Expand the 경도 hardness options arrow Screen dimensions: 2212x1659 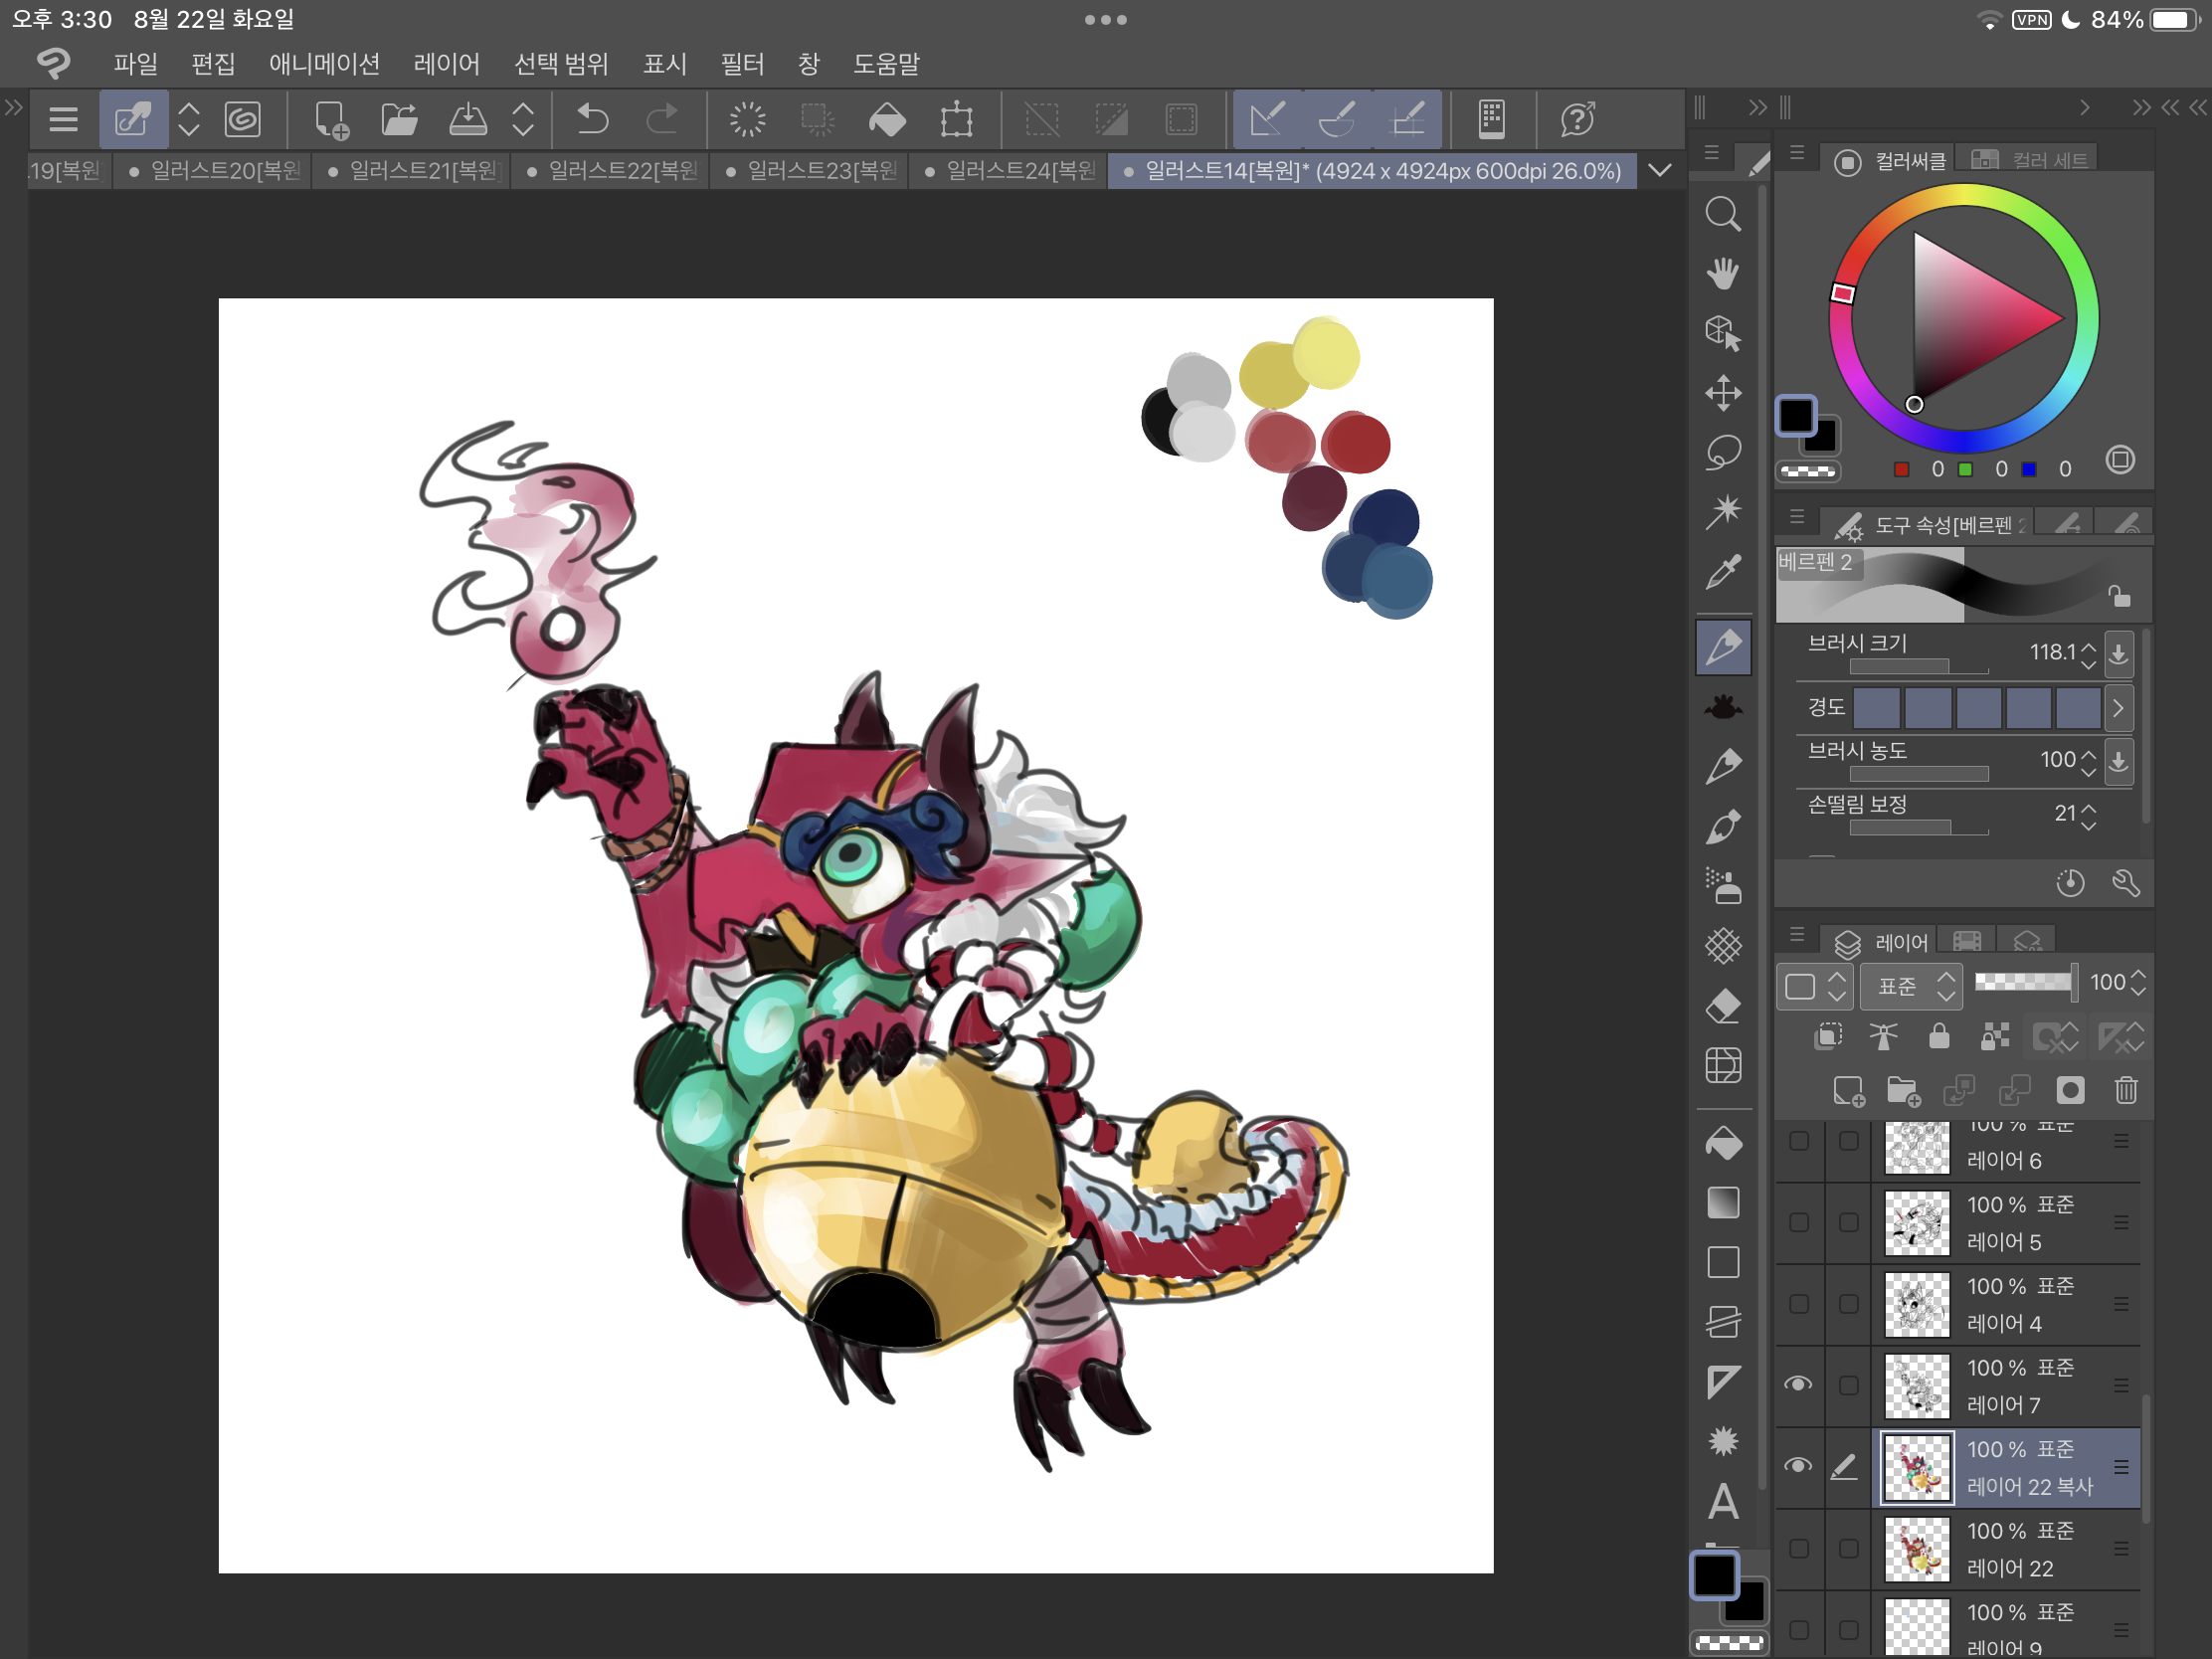click(x=2117, y=708)
